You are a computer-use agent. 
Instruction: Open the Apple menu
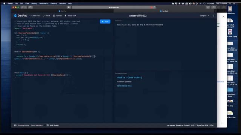point(4,3)
